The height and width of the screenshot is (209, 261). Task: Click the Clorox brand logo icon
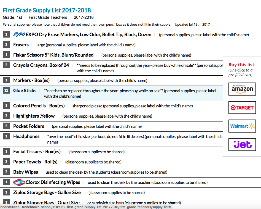tap(19, 182)
